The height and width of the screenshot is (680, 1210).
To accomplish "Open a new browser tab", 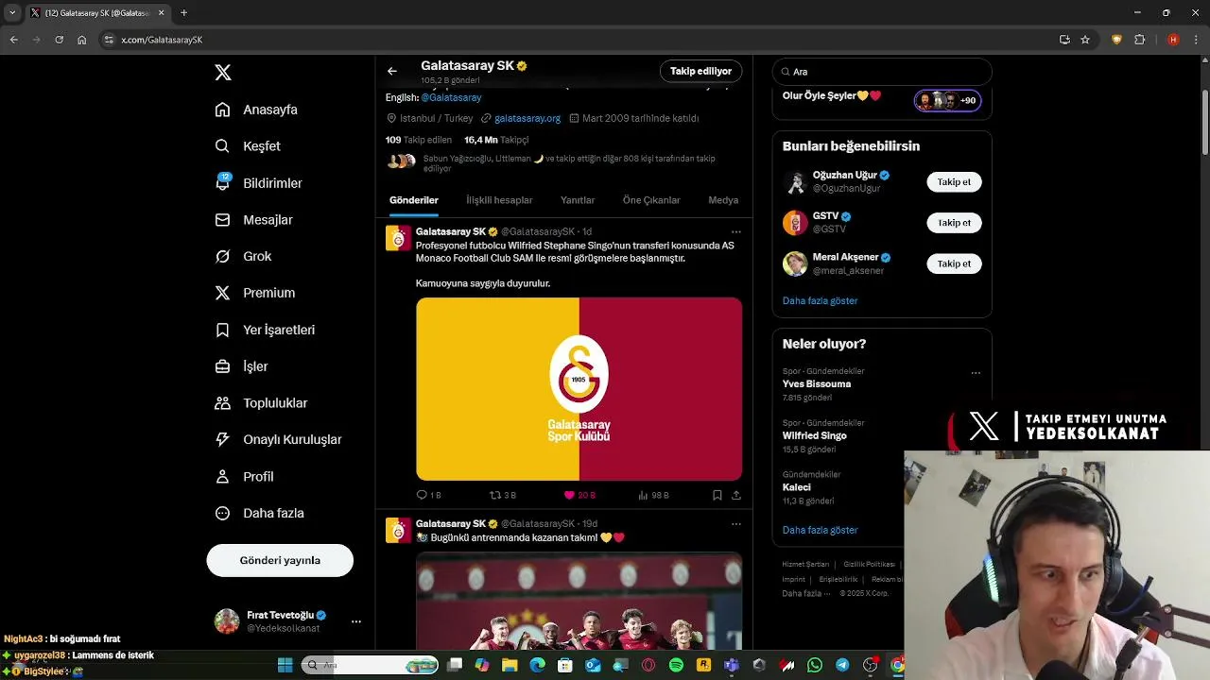I will [x=183, y=13].
